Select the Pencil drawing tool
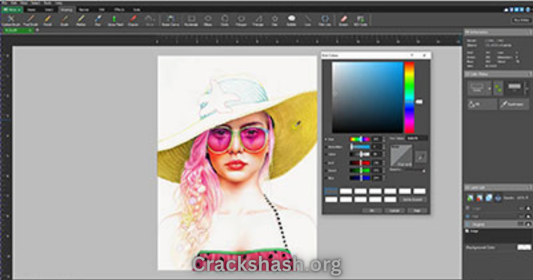 (x=48, y=20)
